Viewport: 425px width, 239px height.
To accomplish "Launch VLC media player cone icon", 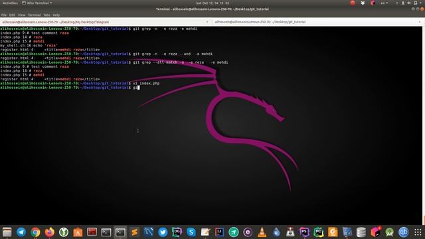I will click(262, 232).
